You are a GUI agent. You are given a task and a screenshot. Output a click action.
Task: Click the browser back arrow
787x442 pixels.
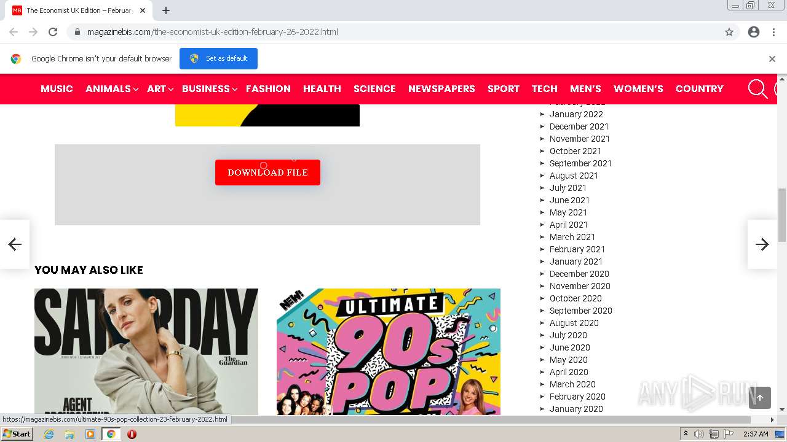14,32
